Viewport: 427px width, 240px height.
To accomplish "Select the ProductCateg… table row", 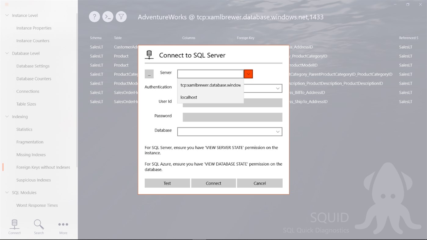I will coord(126,74).
